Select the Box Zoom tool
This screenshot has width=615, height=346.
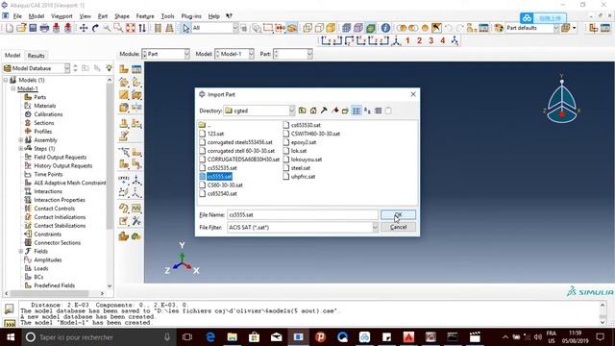[x=118, y=28]
